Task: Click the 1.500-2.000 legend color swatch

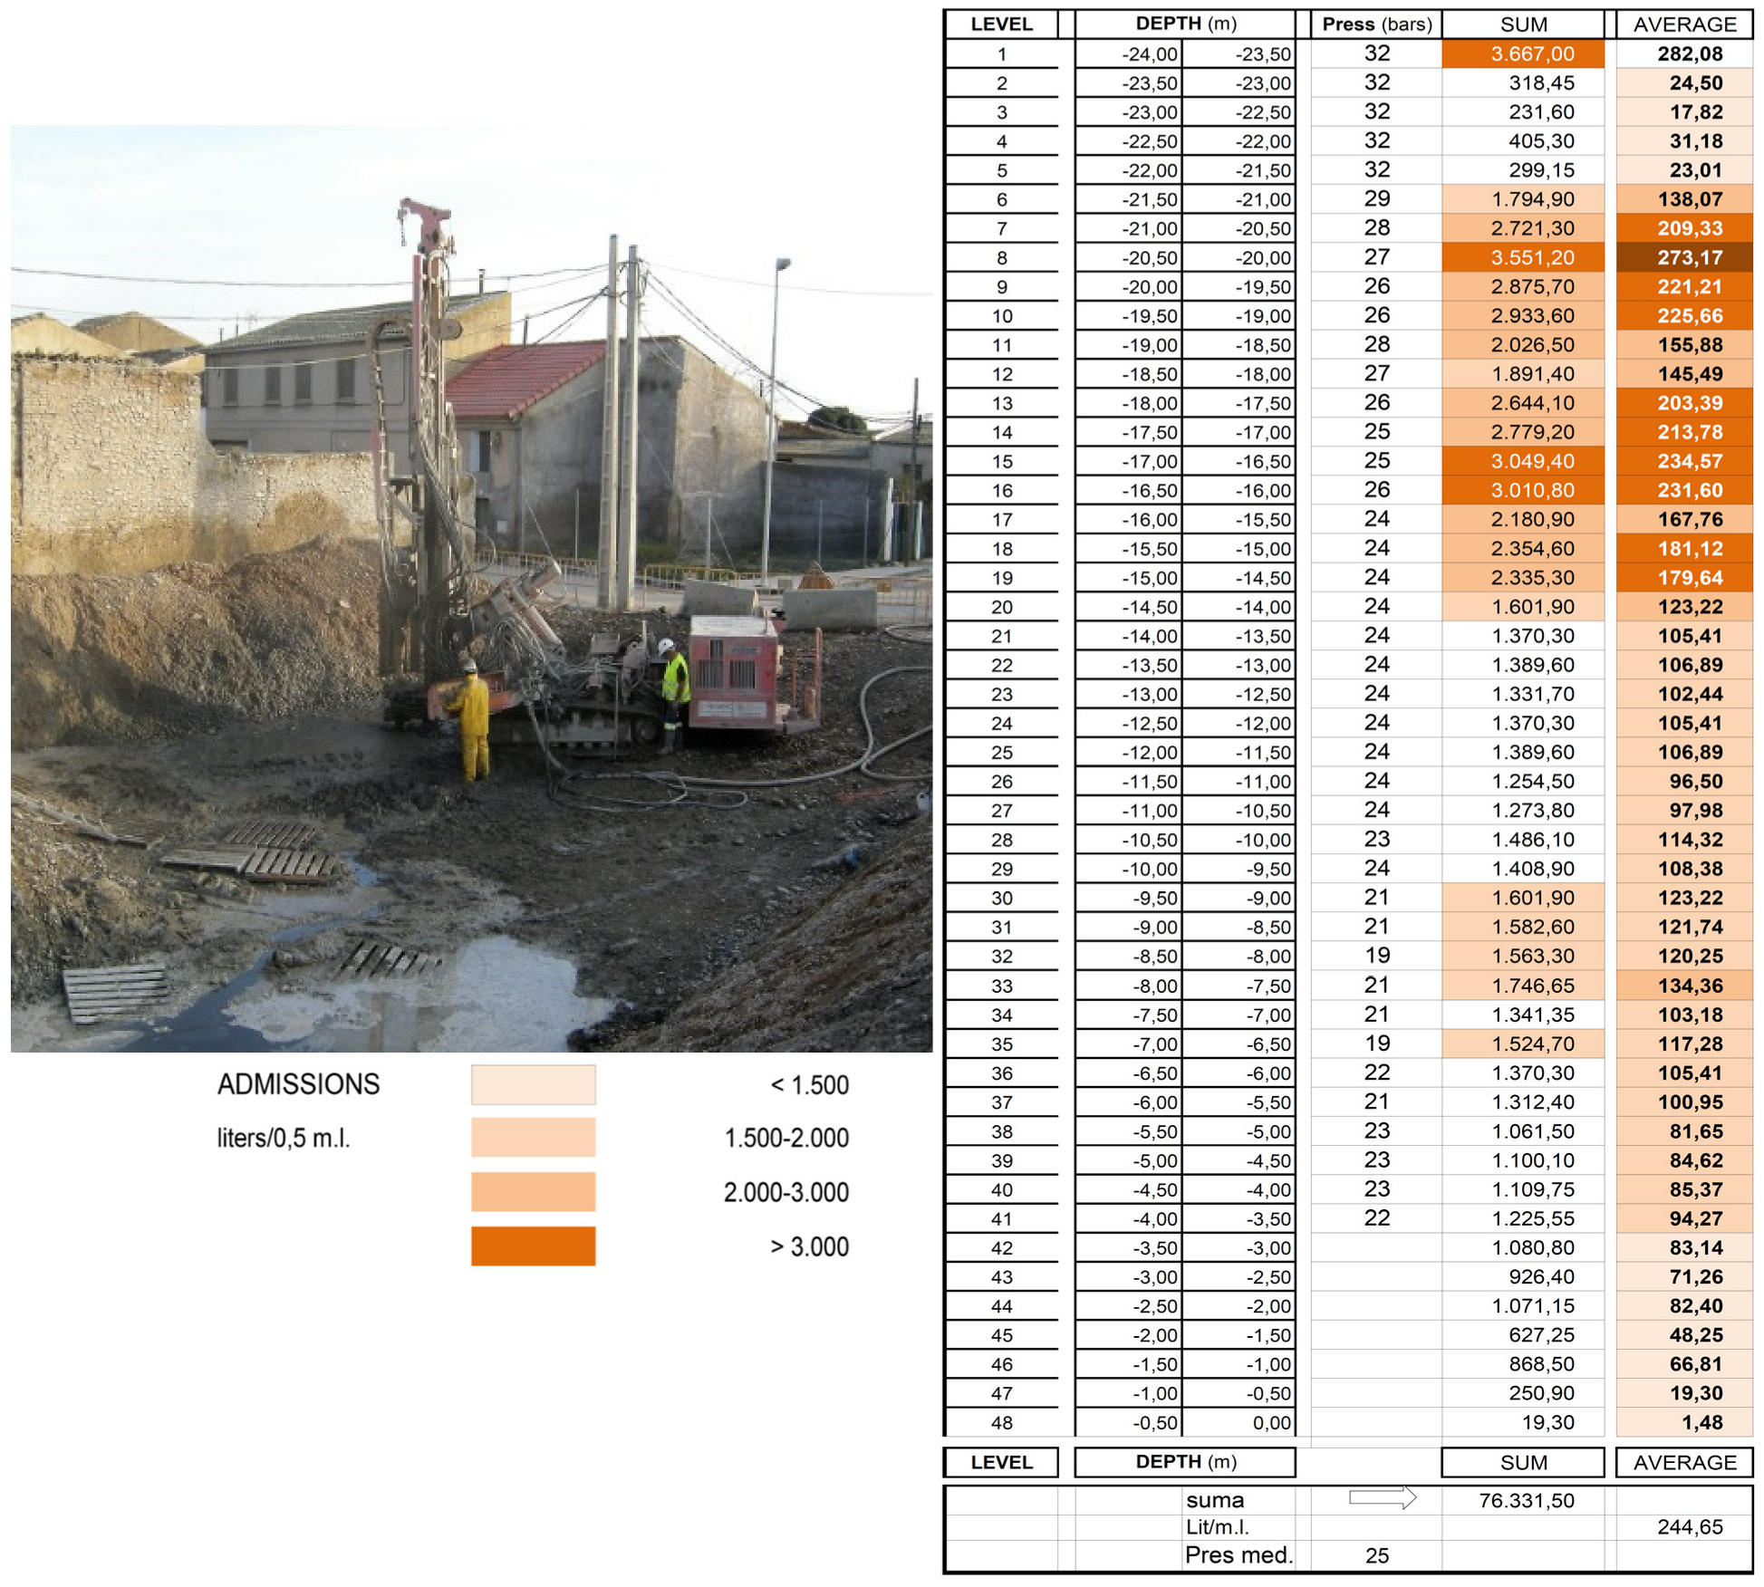Action: (x=533, y=1137)
